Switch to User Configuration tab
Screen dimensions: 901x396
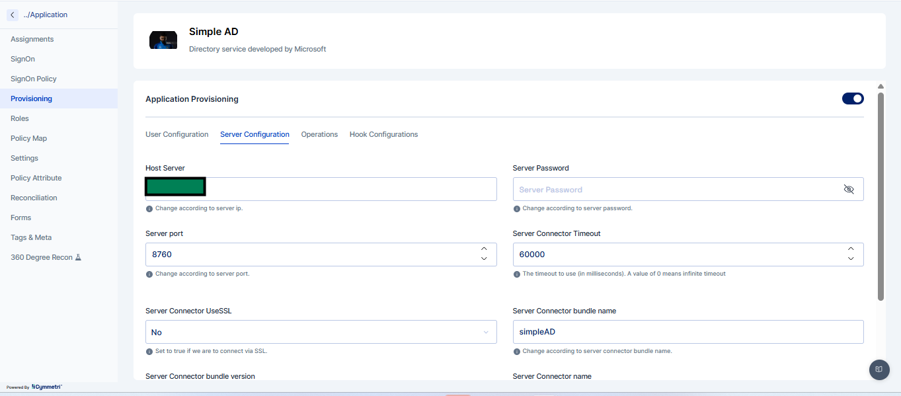[176, 134]
